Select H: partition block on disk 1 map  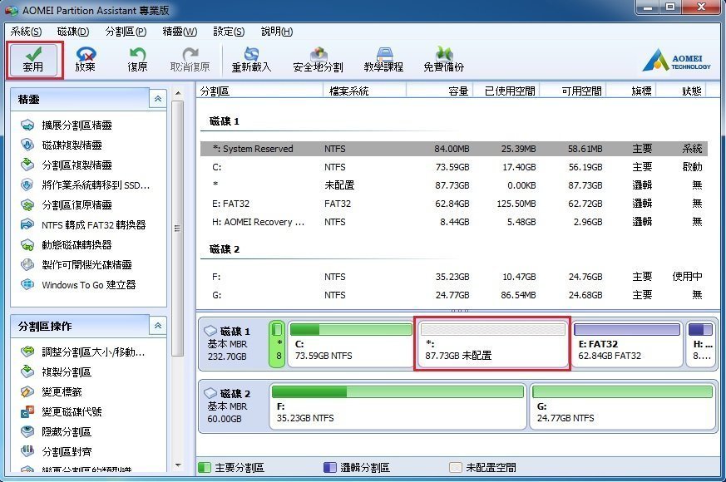(700, 344)
